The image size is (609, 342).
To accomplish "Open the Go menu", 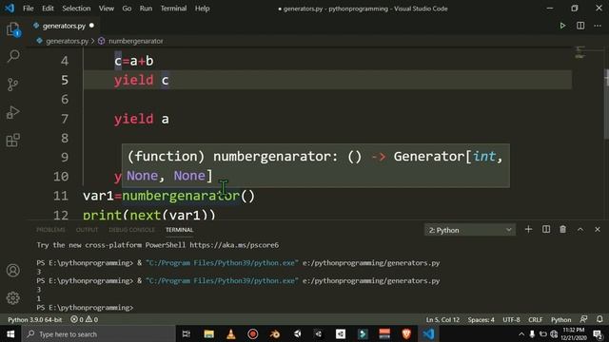I will tap(127, 9).
